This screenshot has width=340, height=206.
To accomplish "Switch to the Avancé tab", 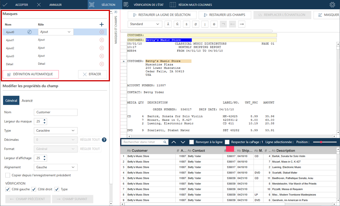I will [27, 101].
